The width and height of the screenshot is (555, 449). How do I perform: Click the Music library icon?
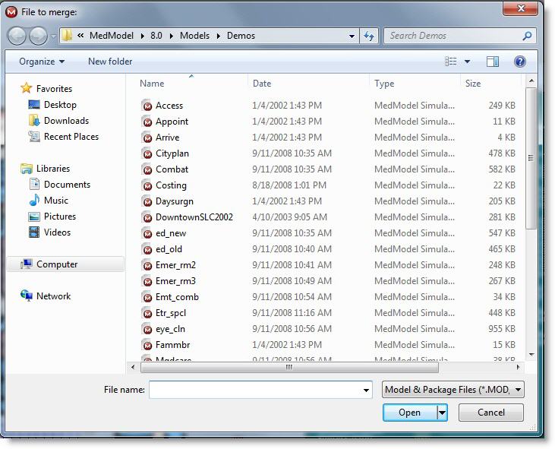pos(34,201)
